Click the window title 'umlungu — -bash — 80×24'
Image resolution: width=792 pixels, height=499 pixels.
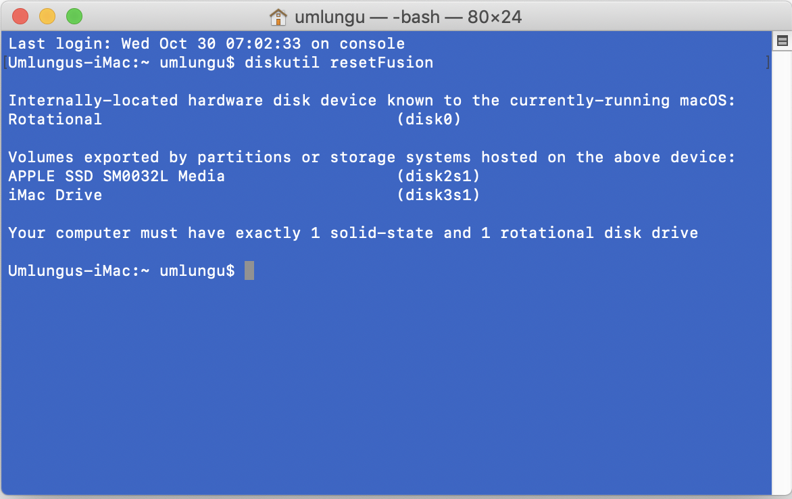[407, 17]
